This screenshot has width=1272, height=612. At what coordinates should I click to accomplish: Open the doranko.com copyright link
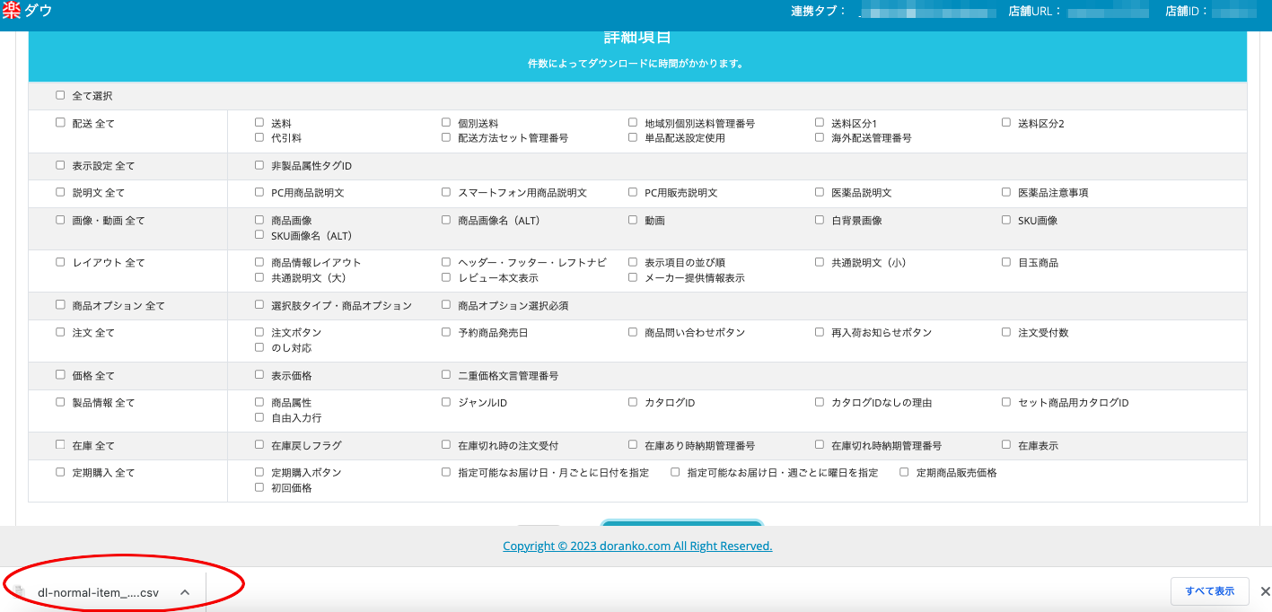pos(636,546)
